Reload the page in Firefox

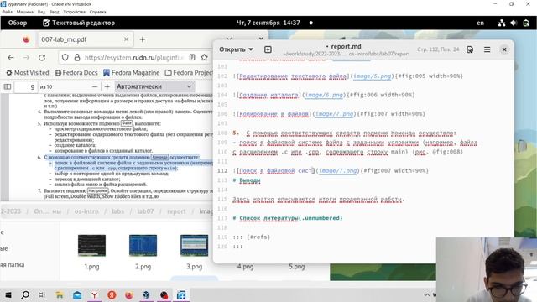click(42, 58)
